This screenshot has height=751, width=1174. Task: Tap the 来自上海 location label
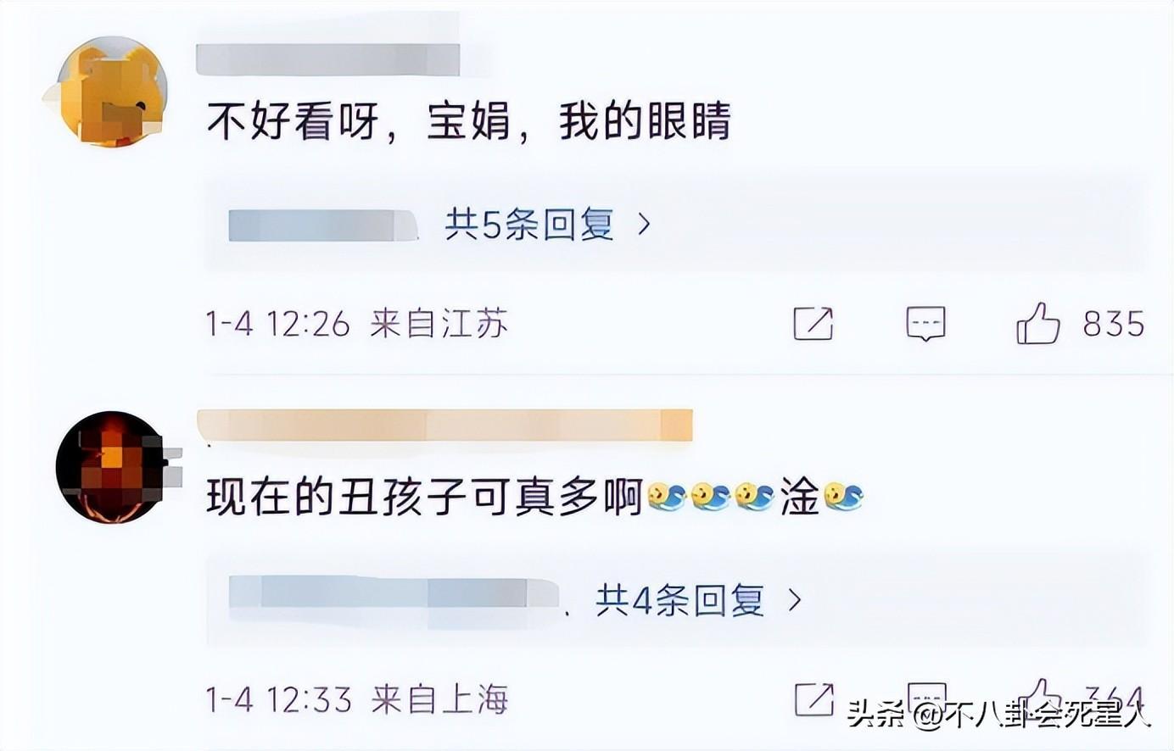(440, 699)
